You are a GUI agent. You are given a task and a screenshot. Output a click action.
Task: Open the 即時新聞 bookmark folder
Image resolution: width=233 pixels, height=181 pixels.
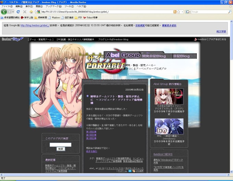point(41,17)
